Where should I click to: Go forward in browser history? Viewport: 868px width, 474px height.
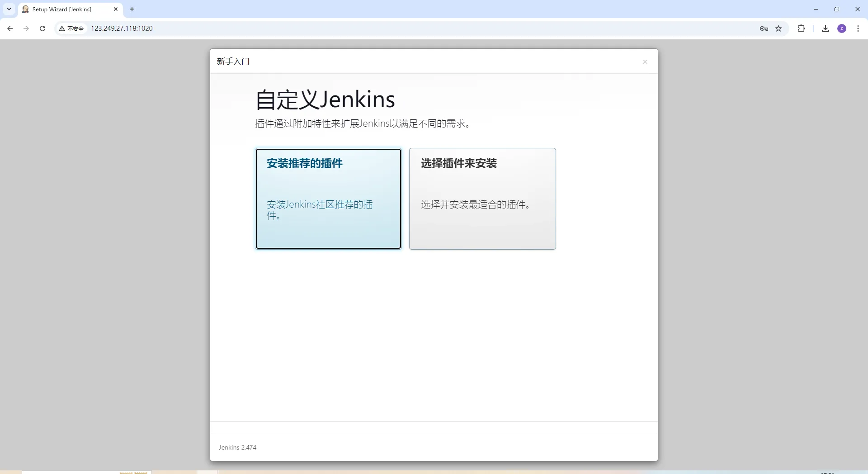coord(26,28)
